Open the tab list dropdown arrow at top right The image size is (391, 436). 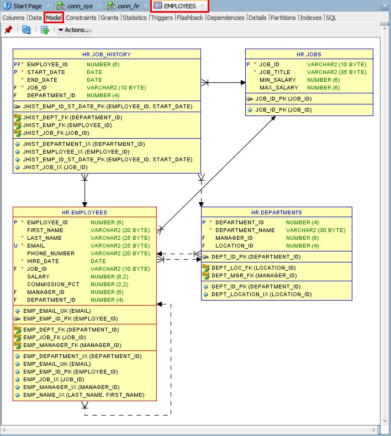[x=384, y=6]
